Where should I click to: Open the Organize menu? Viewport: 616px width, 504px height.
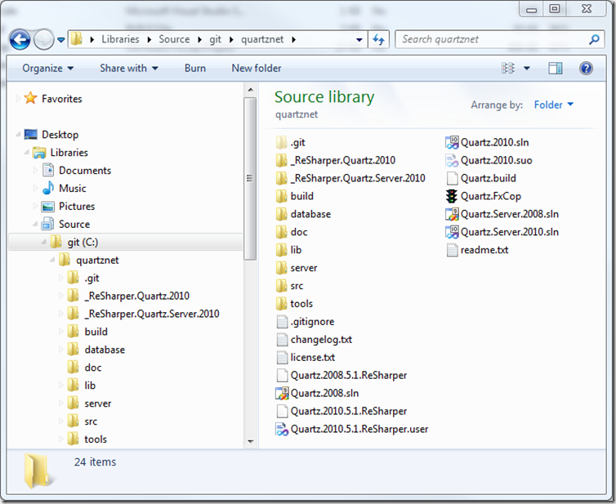tap(47, 69)
